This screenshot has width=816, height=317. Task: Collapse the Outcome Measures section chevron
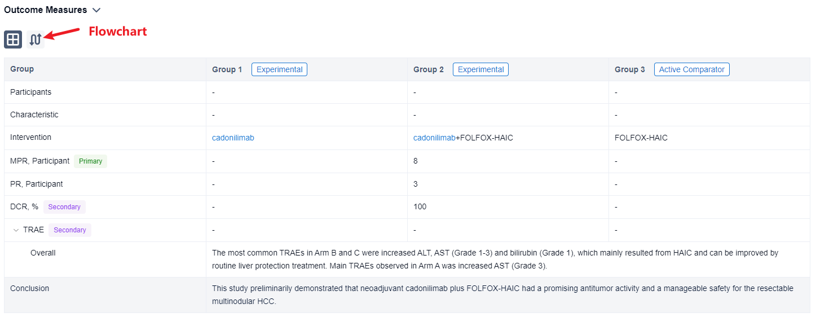pyautogui.click(x=96, y=10)
